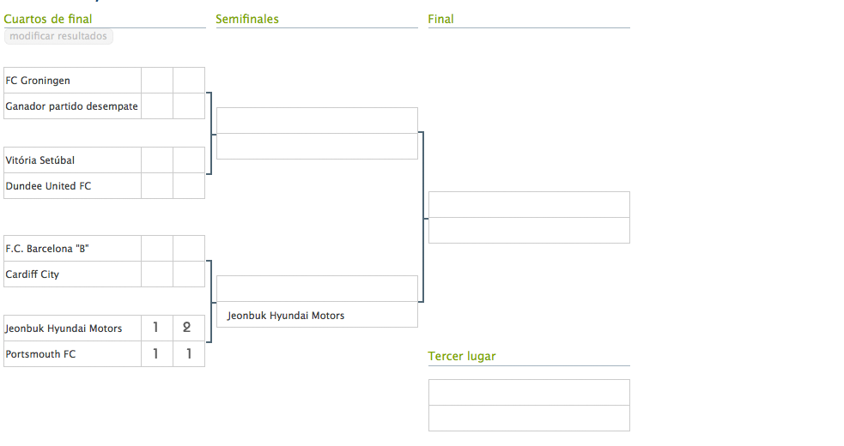Click the "Final" column heading
844x446 pixels.
point(441,19)
